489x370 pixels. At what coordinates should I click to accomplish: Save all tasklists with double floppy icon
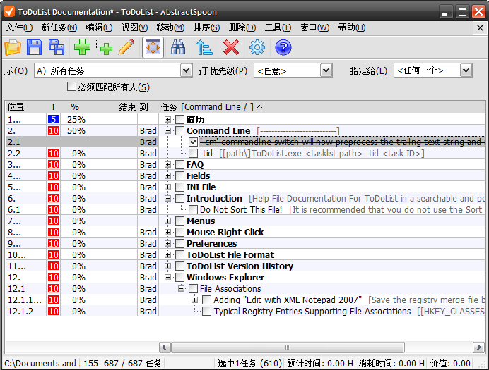pyautogui.click(x=57, y=48)
